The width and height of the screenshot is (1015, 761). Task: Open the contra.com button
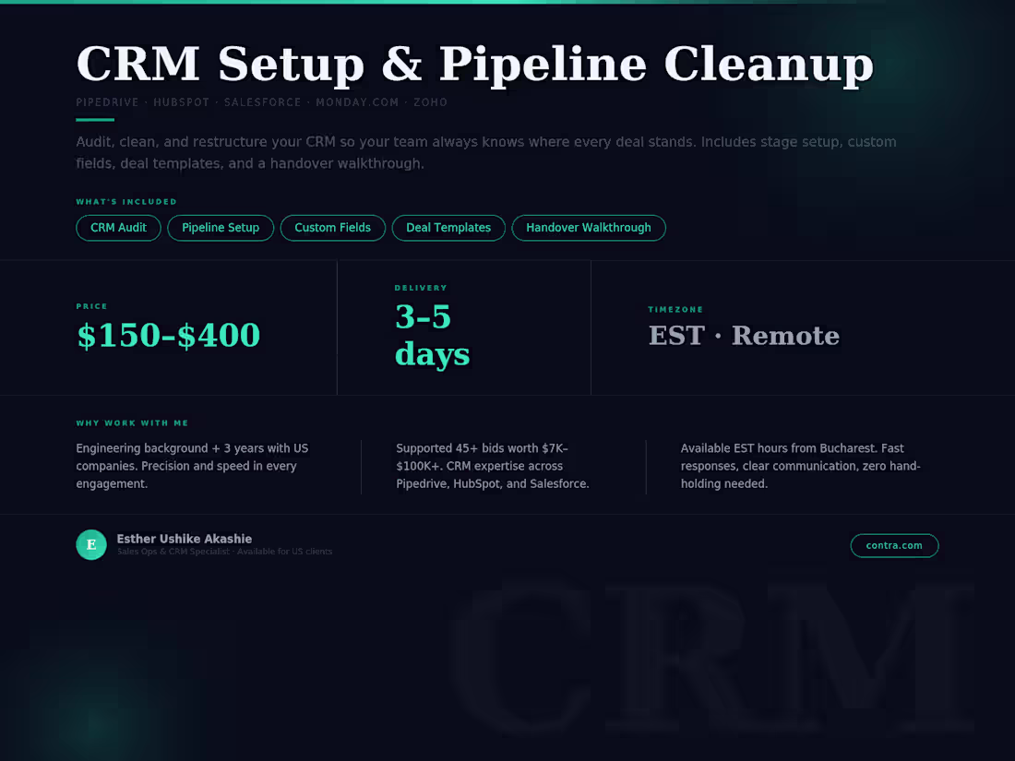click(894, 545)
